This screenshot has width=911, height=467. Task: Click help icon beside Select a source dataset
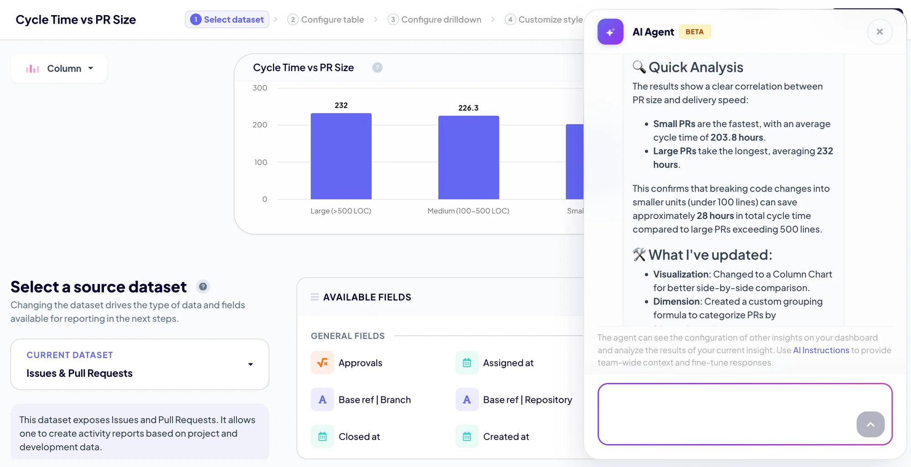[x=203, y=287]
